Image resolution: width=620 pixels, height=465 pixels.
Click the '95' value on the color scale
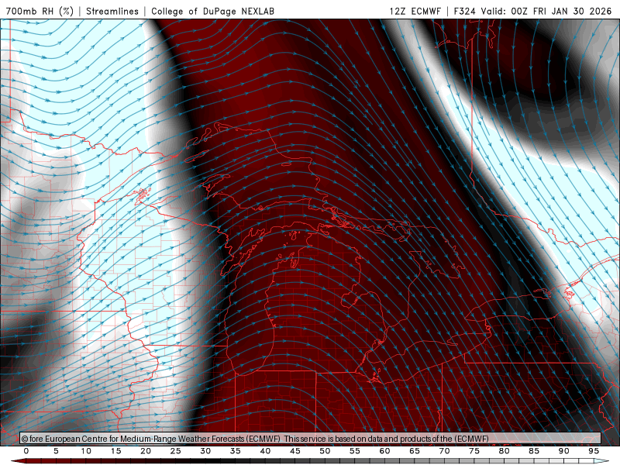(594, 451)
